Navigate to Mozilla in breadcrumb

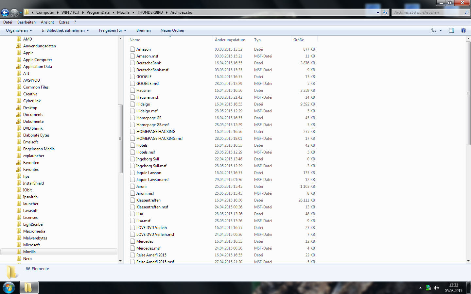point(123,12)
